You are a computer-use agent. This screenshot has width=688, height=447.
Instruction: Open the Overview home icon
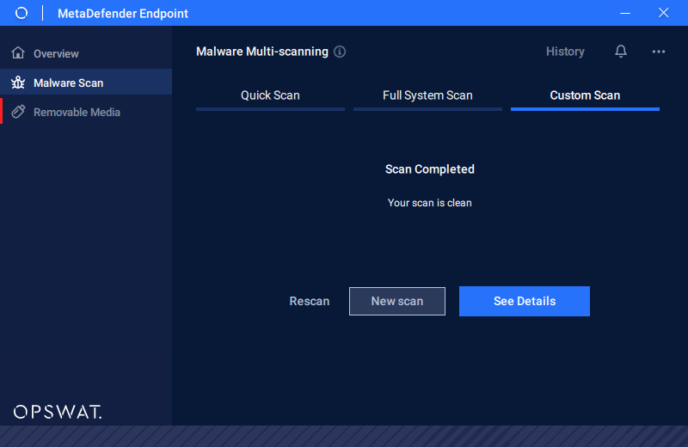tap(18, 52)
